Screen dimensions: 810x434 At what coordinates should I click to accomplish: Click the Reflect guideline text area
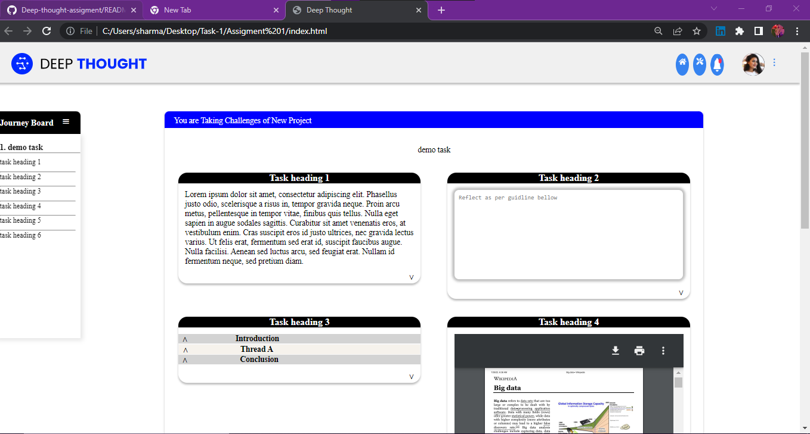point(568,234)
